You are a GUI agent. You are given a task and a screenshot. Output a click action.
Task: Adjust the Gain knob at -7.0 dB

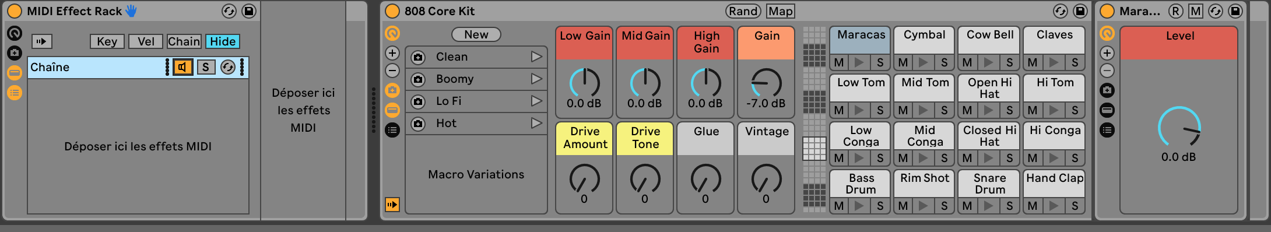(x=766, y=83)
